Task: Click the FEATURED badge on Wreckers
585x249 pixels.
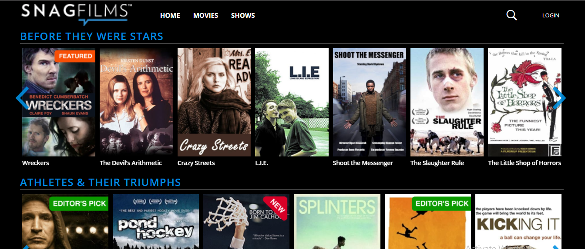Action: click(75, 56)
